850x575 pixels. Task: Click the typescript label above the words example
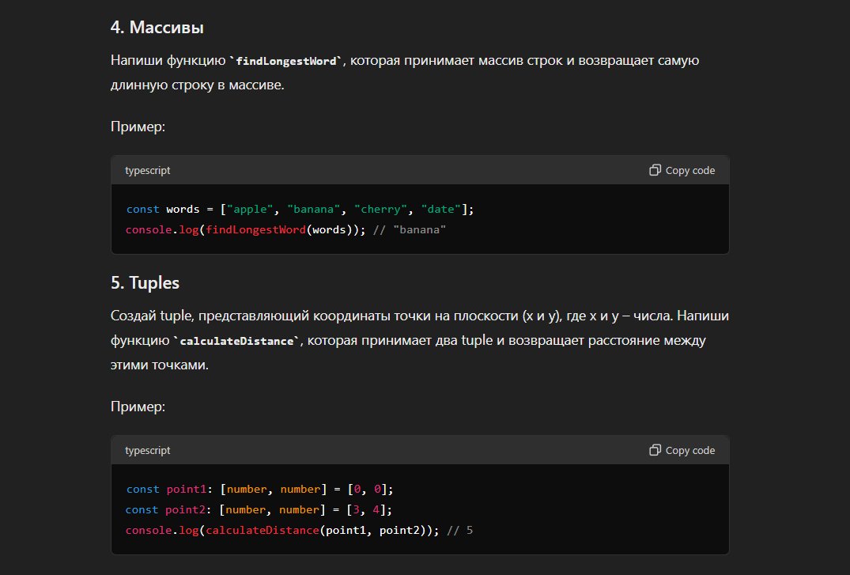147,170
